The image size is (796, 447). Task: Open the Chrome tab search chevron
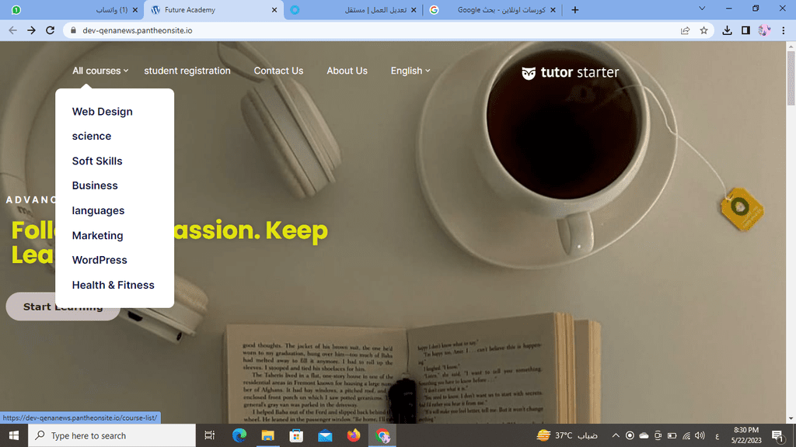pyautogui.click(x=702, y=9)
